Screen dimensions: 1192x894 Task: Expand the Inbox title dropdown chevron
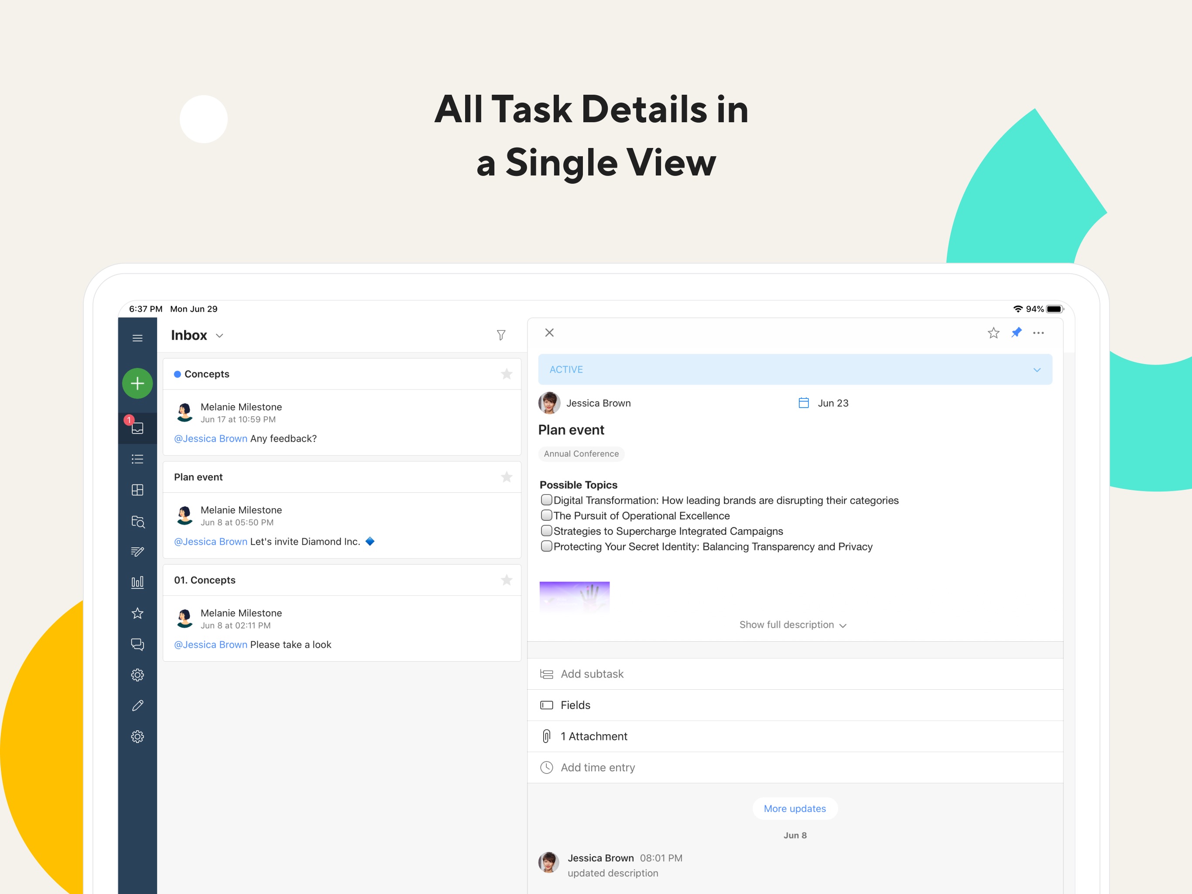pos(219,335)
